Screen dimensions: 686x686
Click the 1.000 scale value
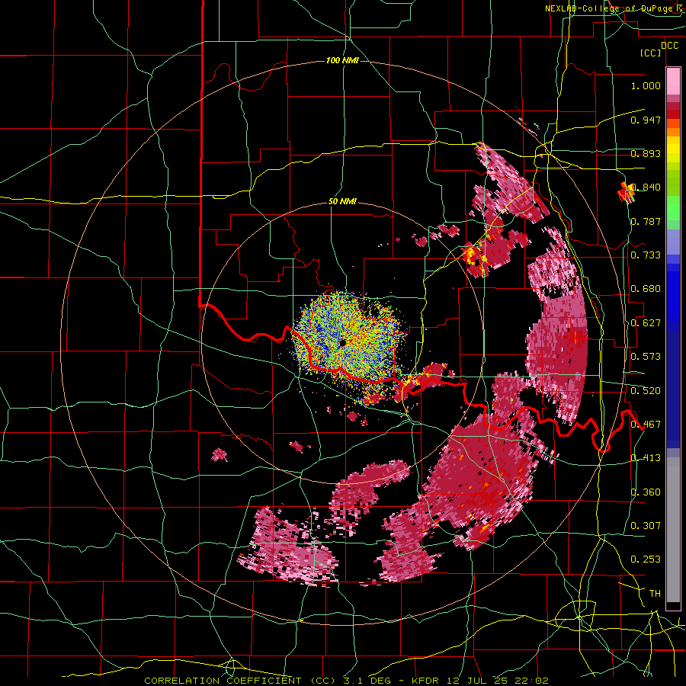pos(646,85)
